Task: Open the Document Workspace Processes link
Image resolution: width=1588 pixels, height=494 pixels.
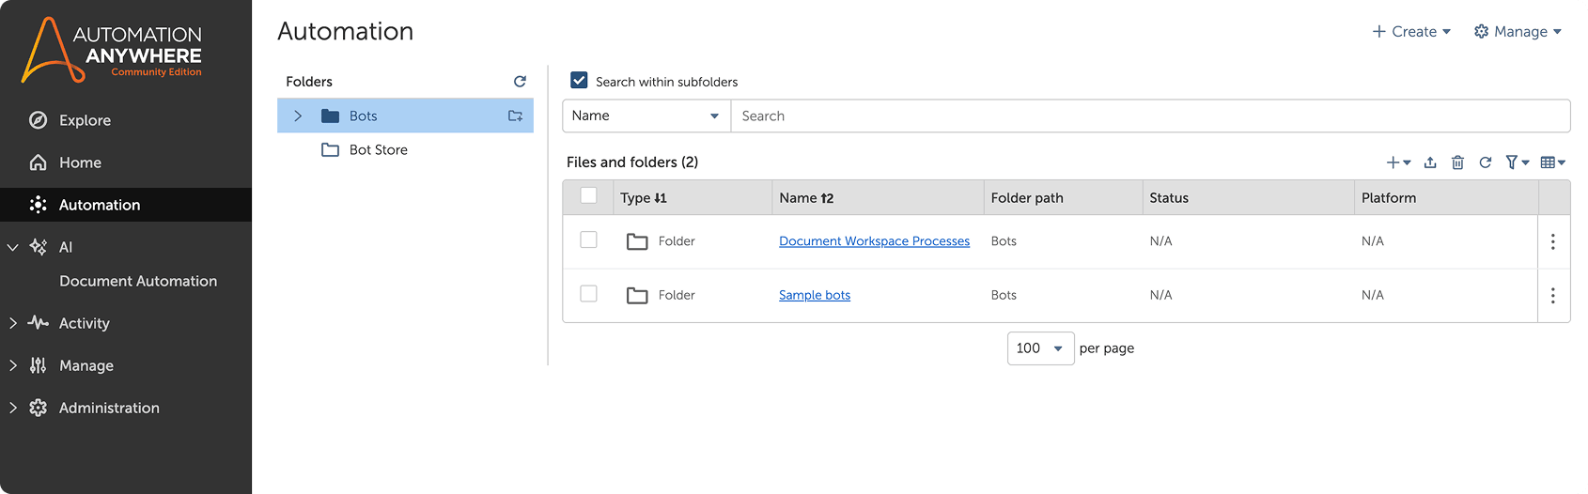Action: (x=874, y=241)
